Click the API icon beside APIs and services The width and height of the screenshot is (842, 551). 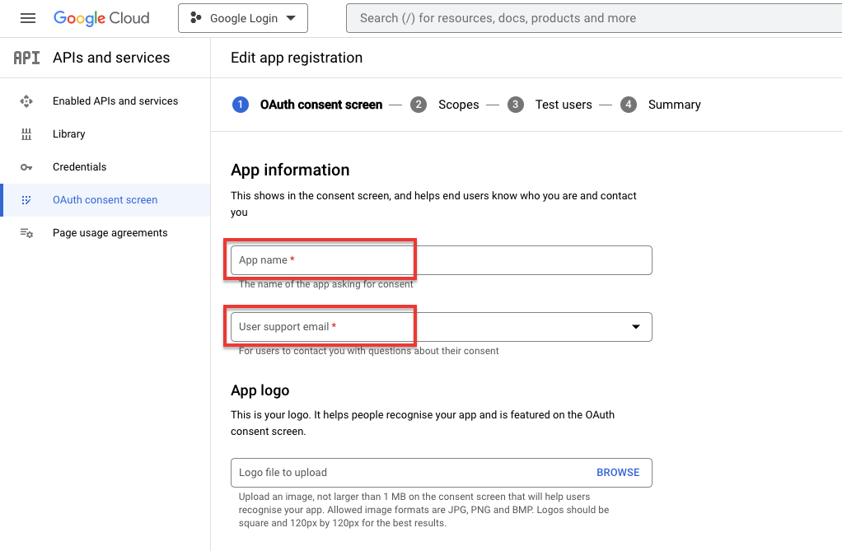26,58
